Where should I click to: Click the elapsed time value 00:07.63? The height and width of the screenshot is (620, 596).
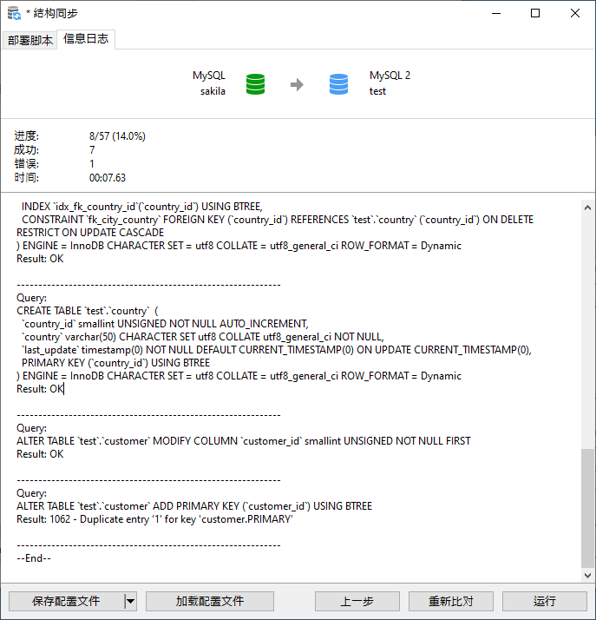(108, 178)
